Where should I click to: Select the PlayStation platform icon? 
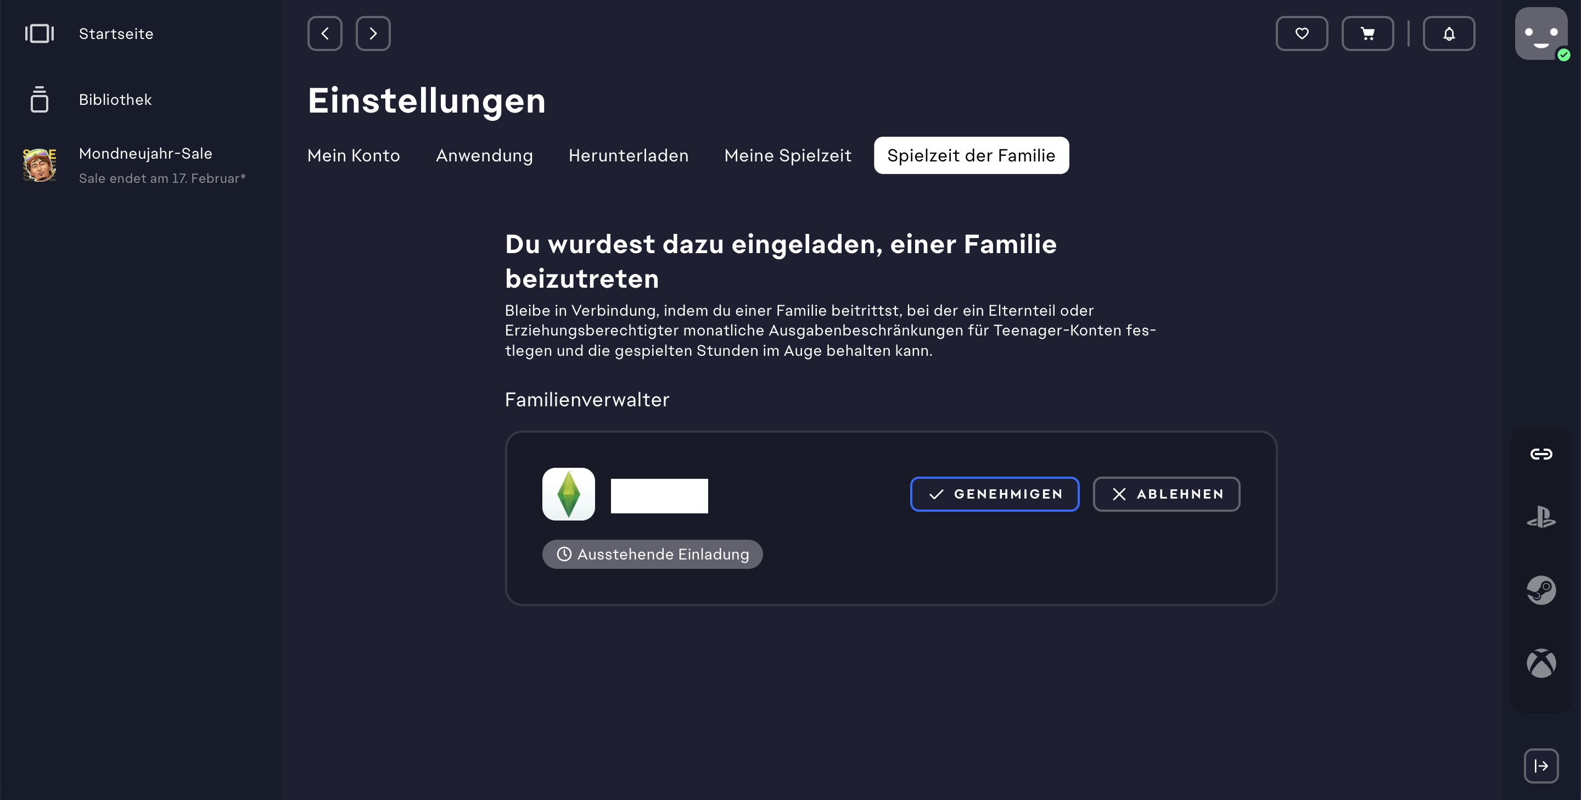(x=1540, y=517)
